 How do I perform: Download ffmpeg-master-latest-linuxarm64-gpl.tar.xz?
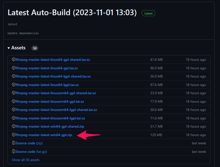point(50,101)
